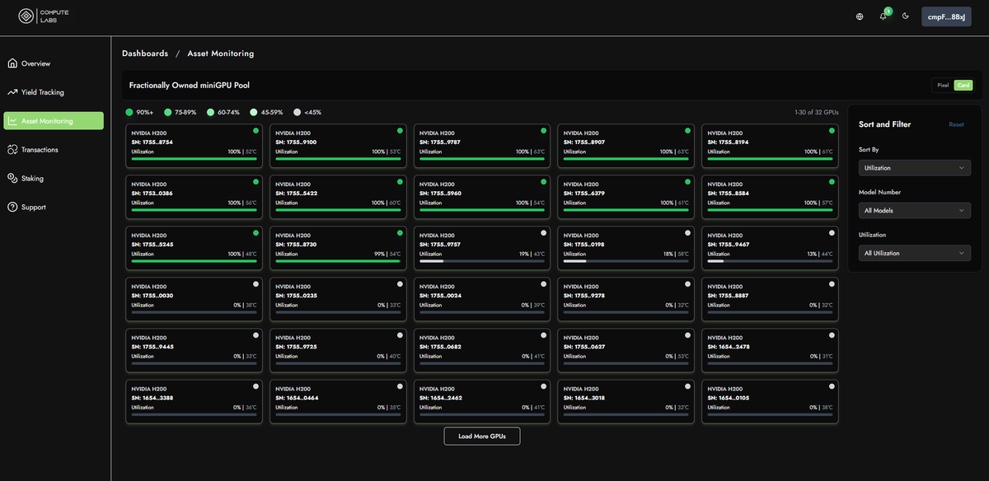This screenshot has width=989, height=481.
Task: Click serial number SN: 1755..0627
Action: (x=584, y=347)
